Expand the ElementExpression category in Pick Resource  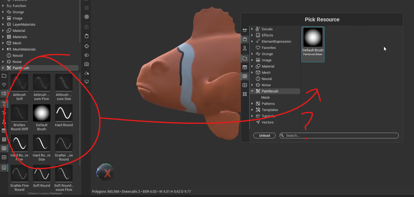coord(252,41)
